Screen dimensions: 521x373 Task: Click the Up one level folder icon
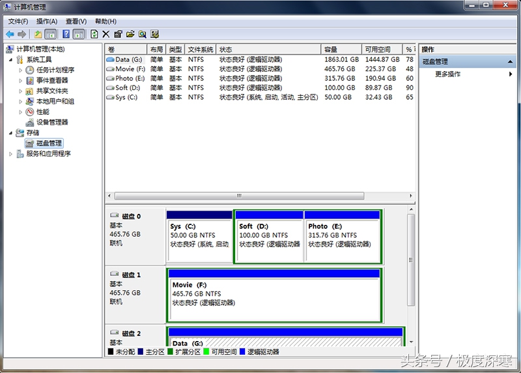click(x=38, y=34)
